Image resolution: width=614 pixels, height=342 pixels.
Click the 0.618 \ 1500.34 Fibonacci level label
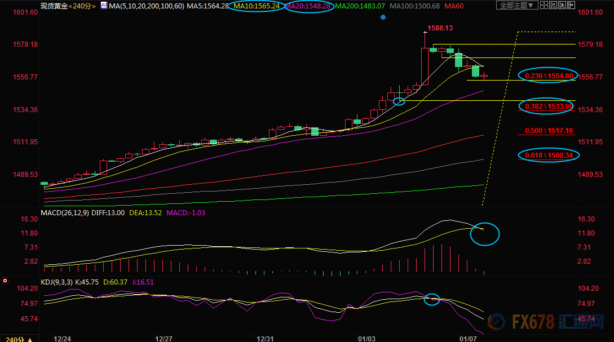[x=548, y=155]
